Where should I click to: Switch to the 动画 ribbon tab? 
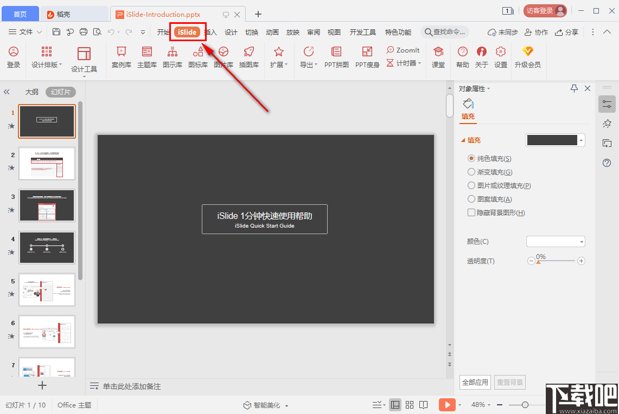272,32
